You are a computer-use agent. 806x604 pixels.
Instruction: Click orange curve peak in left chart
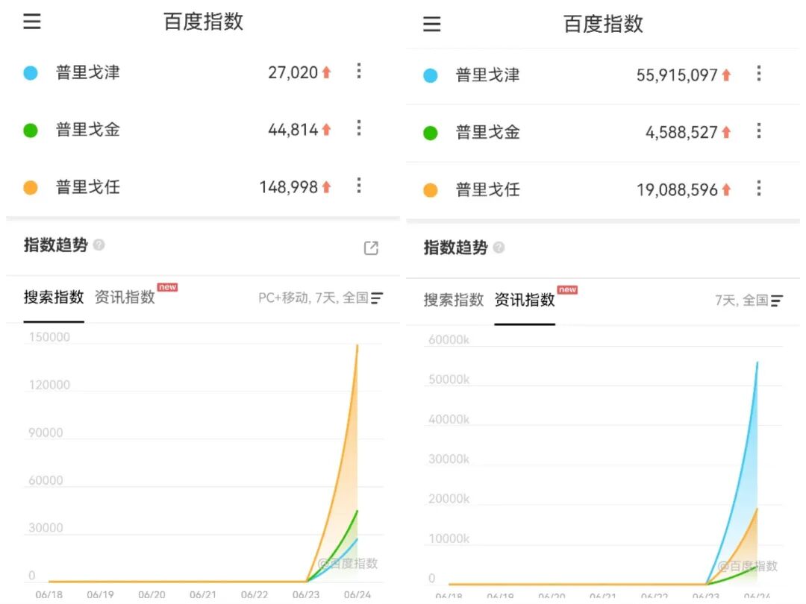357,346
